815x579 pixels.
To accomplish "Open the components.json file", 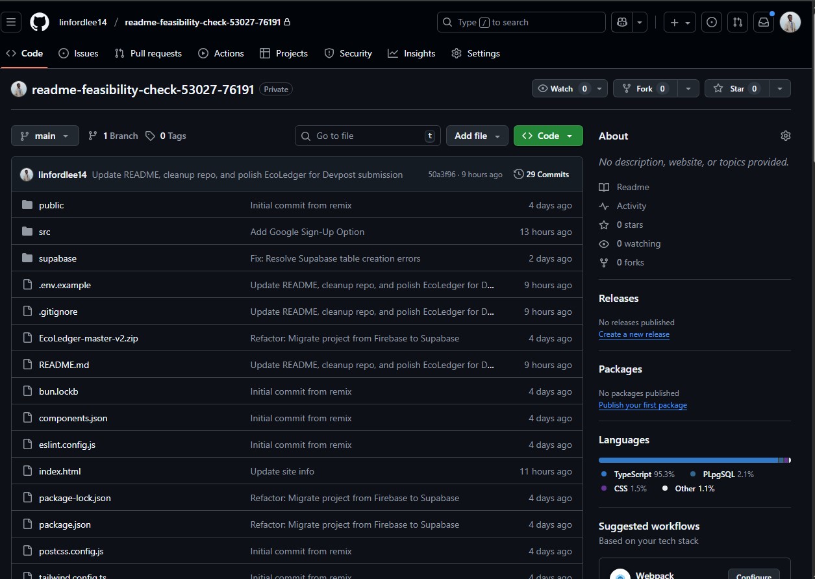I will point(73,418).
